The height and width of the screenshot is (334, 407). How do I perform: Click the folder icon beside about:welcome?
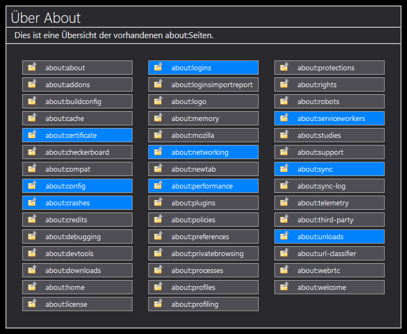(x=284, y=287)
